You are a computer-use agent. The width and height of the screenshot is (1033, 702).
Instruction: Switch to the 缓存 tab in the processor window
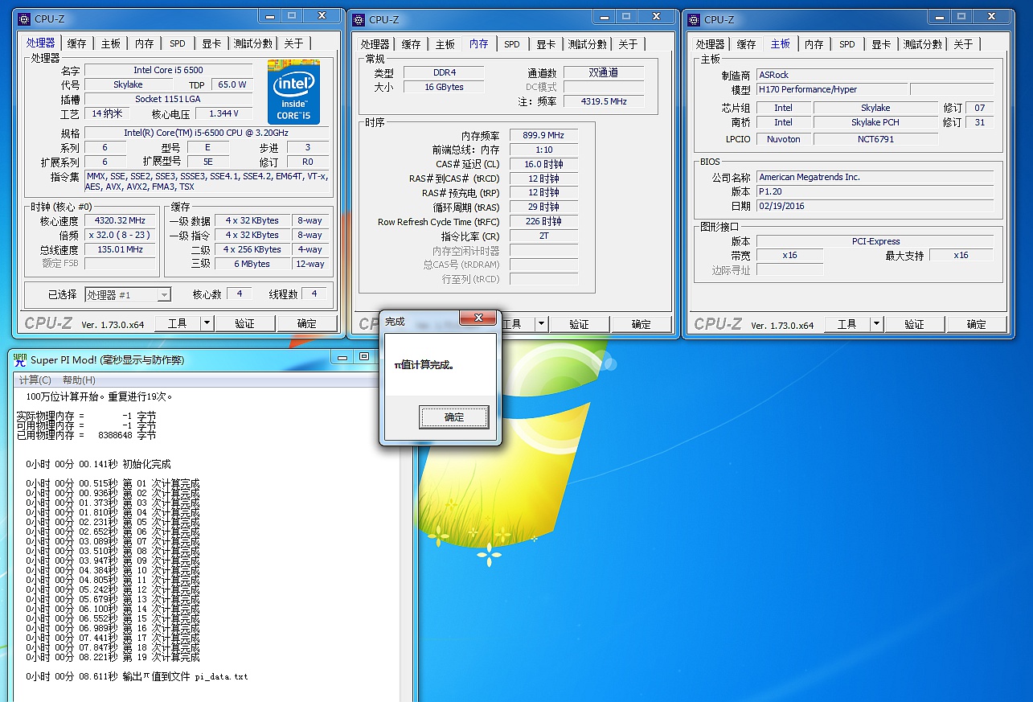(x=77, y=44)
